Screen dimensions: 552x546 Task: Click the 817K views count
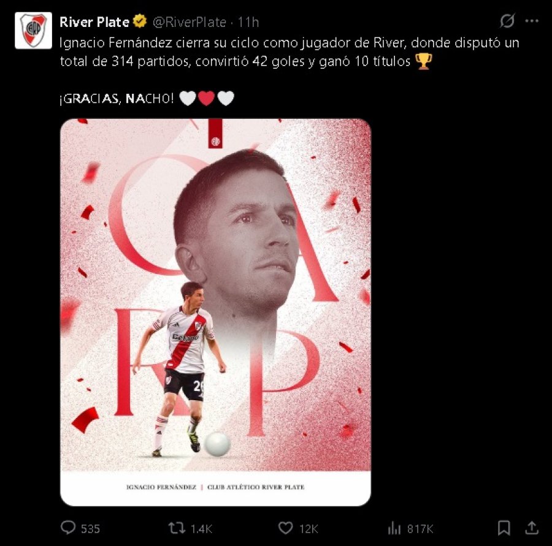pyautogui.click(x=420, y=529)
